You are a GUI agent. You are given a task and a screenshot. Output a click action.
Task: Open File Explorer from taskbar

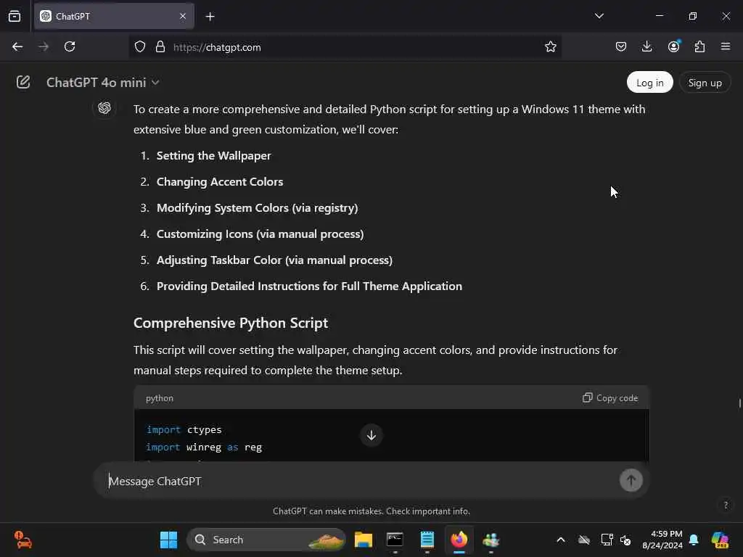[x=364, y=540]
